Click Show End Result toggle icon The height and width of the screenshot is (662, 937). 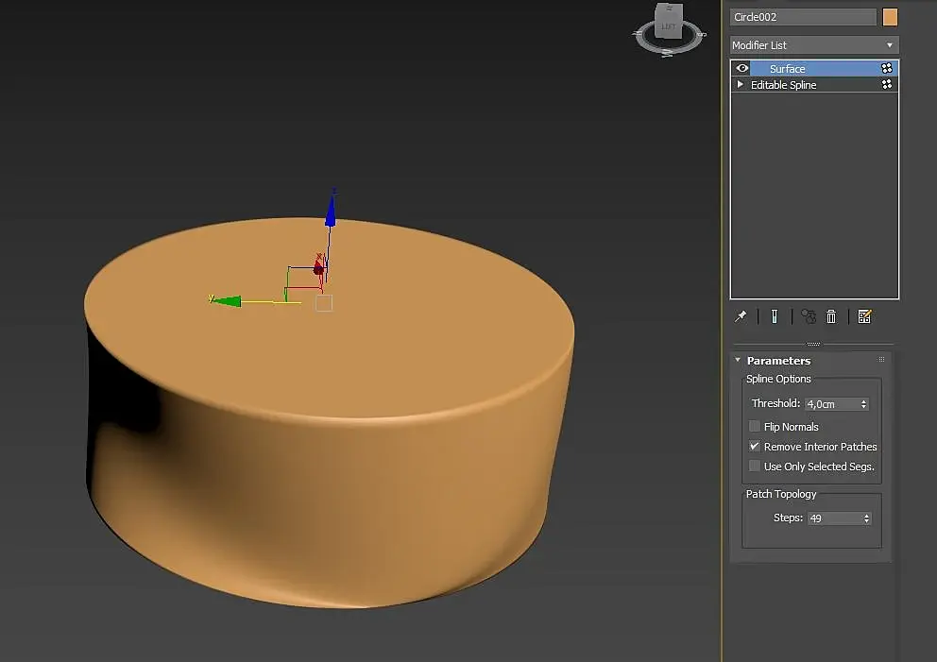point(774,317)
